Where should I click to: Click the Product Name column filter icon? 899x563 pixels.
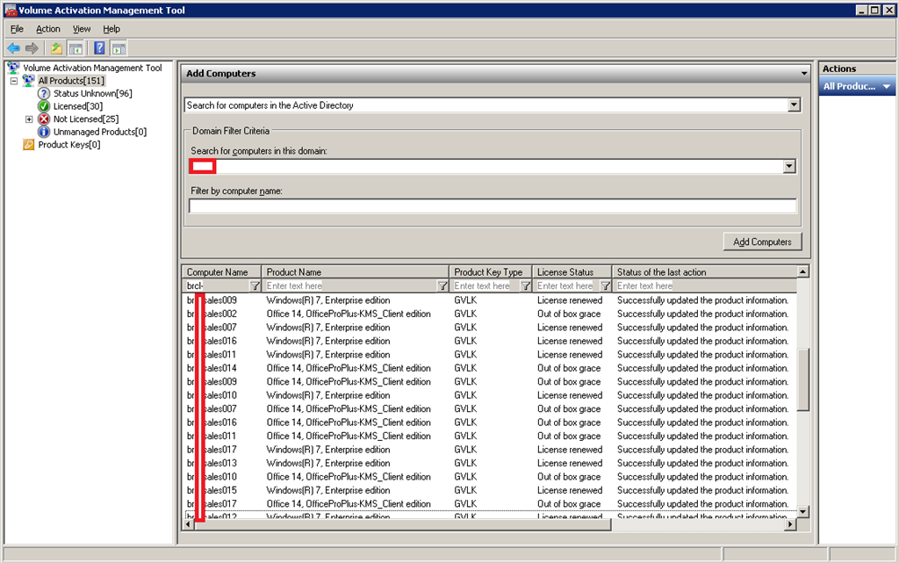tap(442, 286)
